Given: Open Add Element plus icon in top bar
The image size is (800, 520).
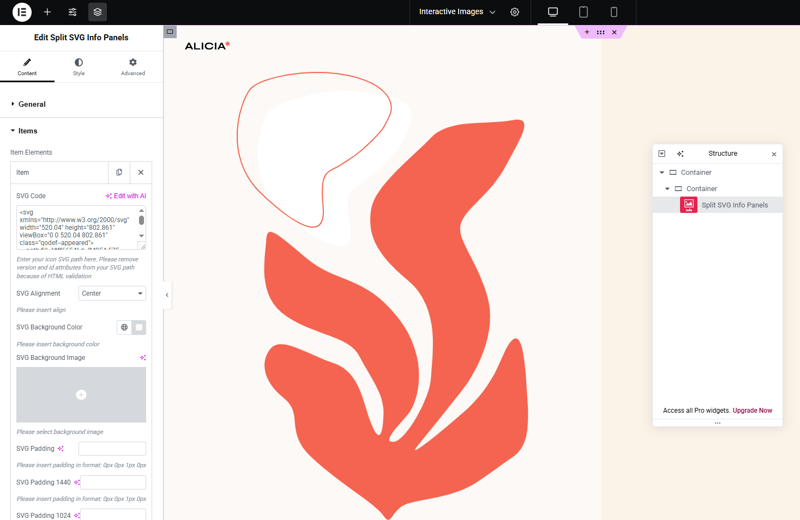Looking at the screenshot, I should coord(47,12).
